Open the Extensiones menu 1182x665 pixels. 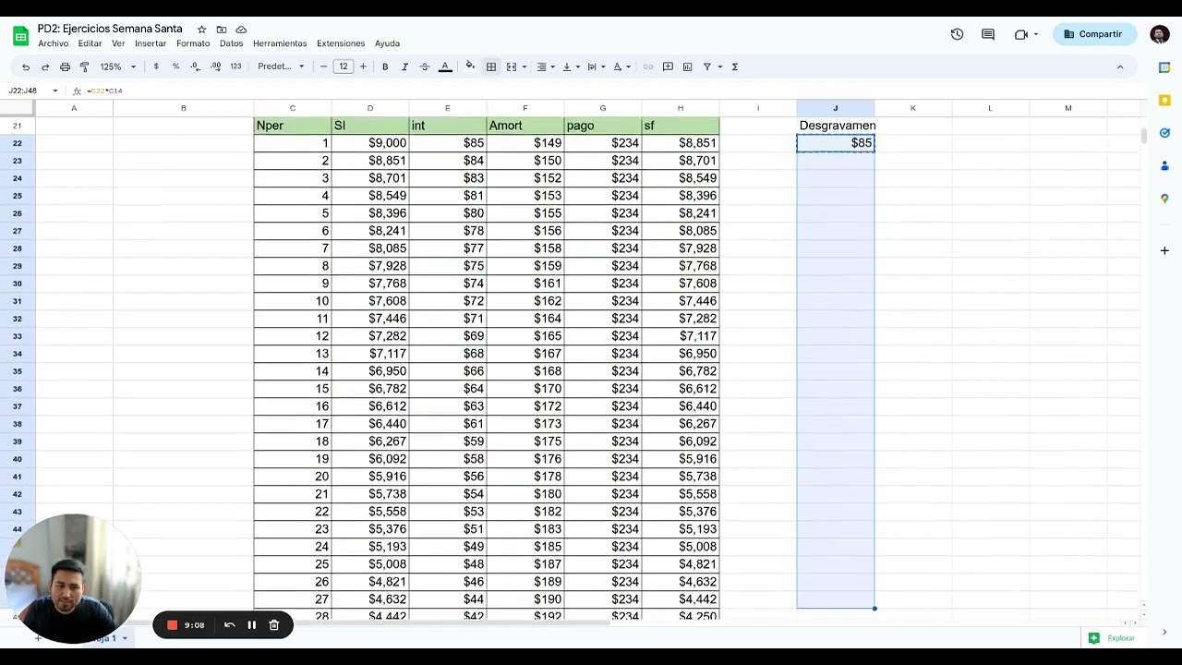click(341, 43)
